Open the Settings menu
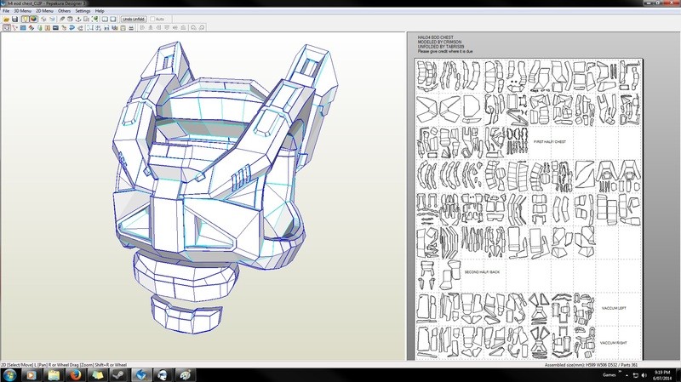681x382 pixels. 83,11
